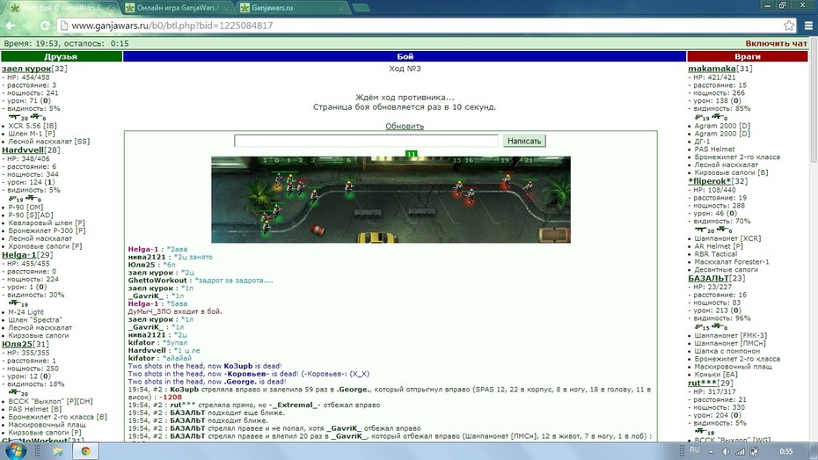Open makamaka enemy profile
This screenshot has width=818, height=460.
click(x=712, y=69)
